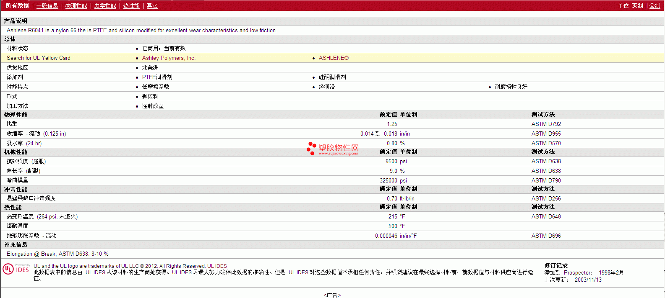Click 熔融温度 value 500

[393, 226]
